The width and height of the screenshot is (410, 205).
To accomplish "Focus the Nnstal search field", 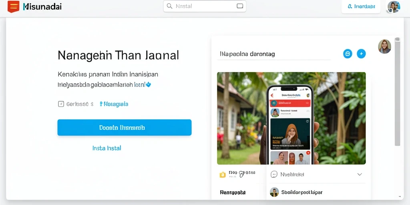I will coord(205,6).
